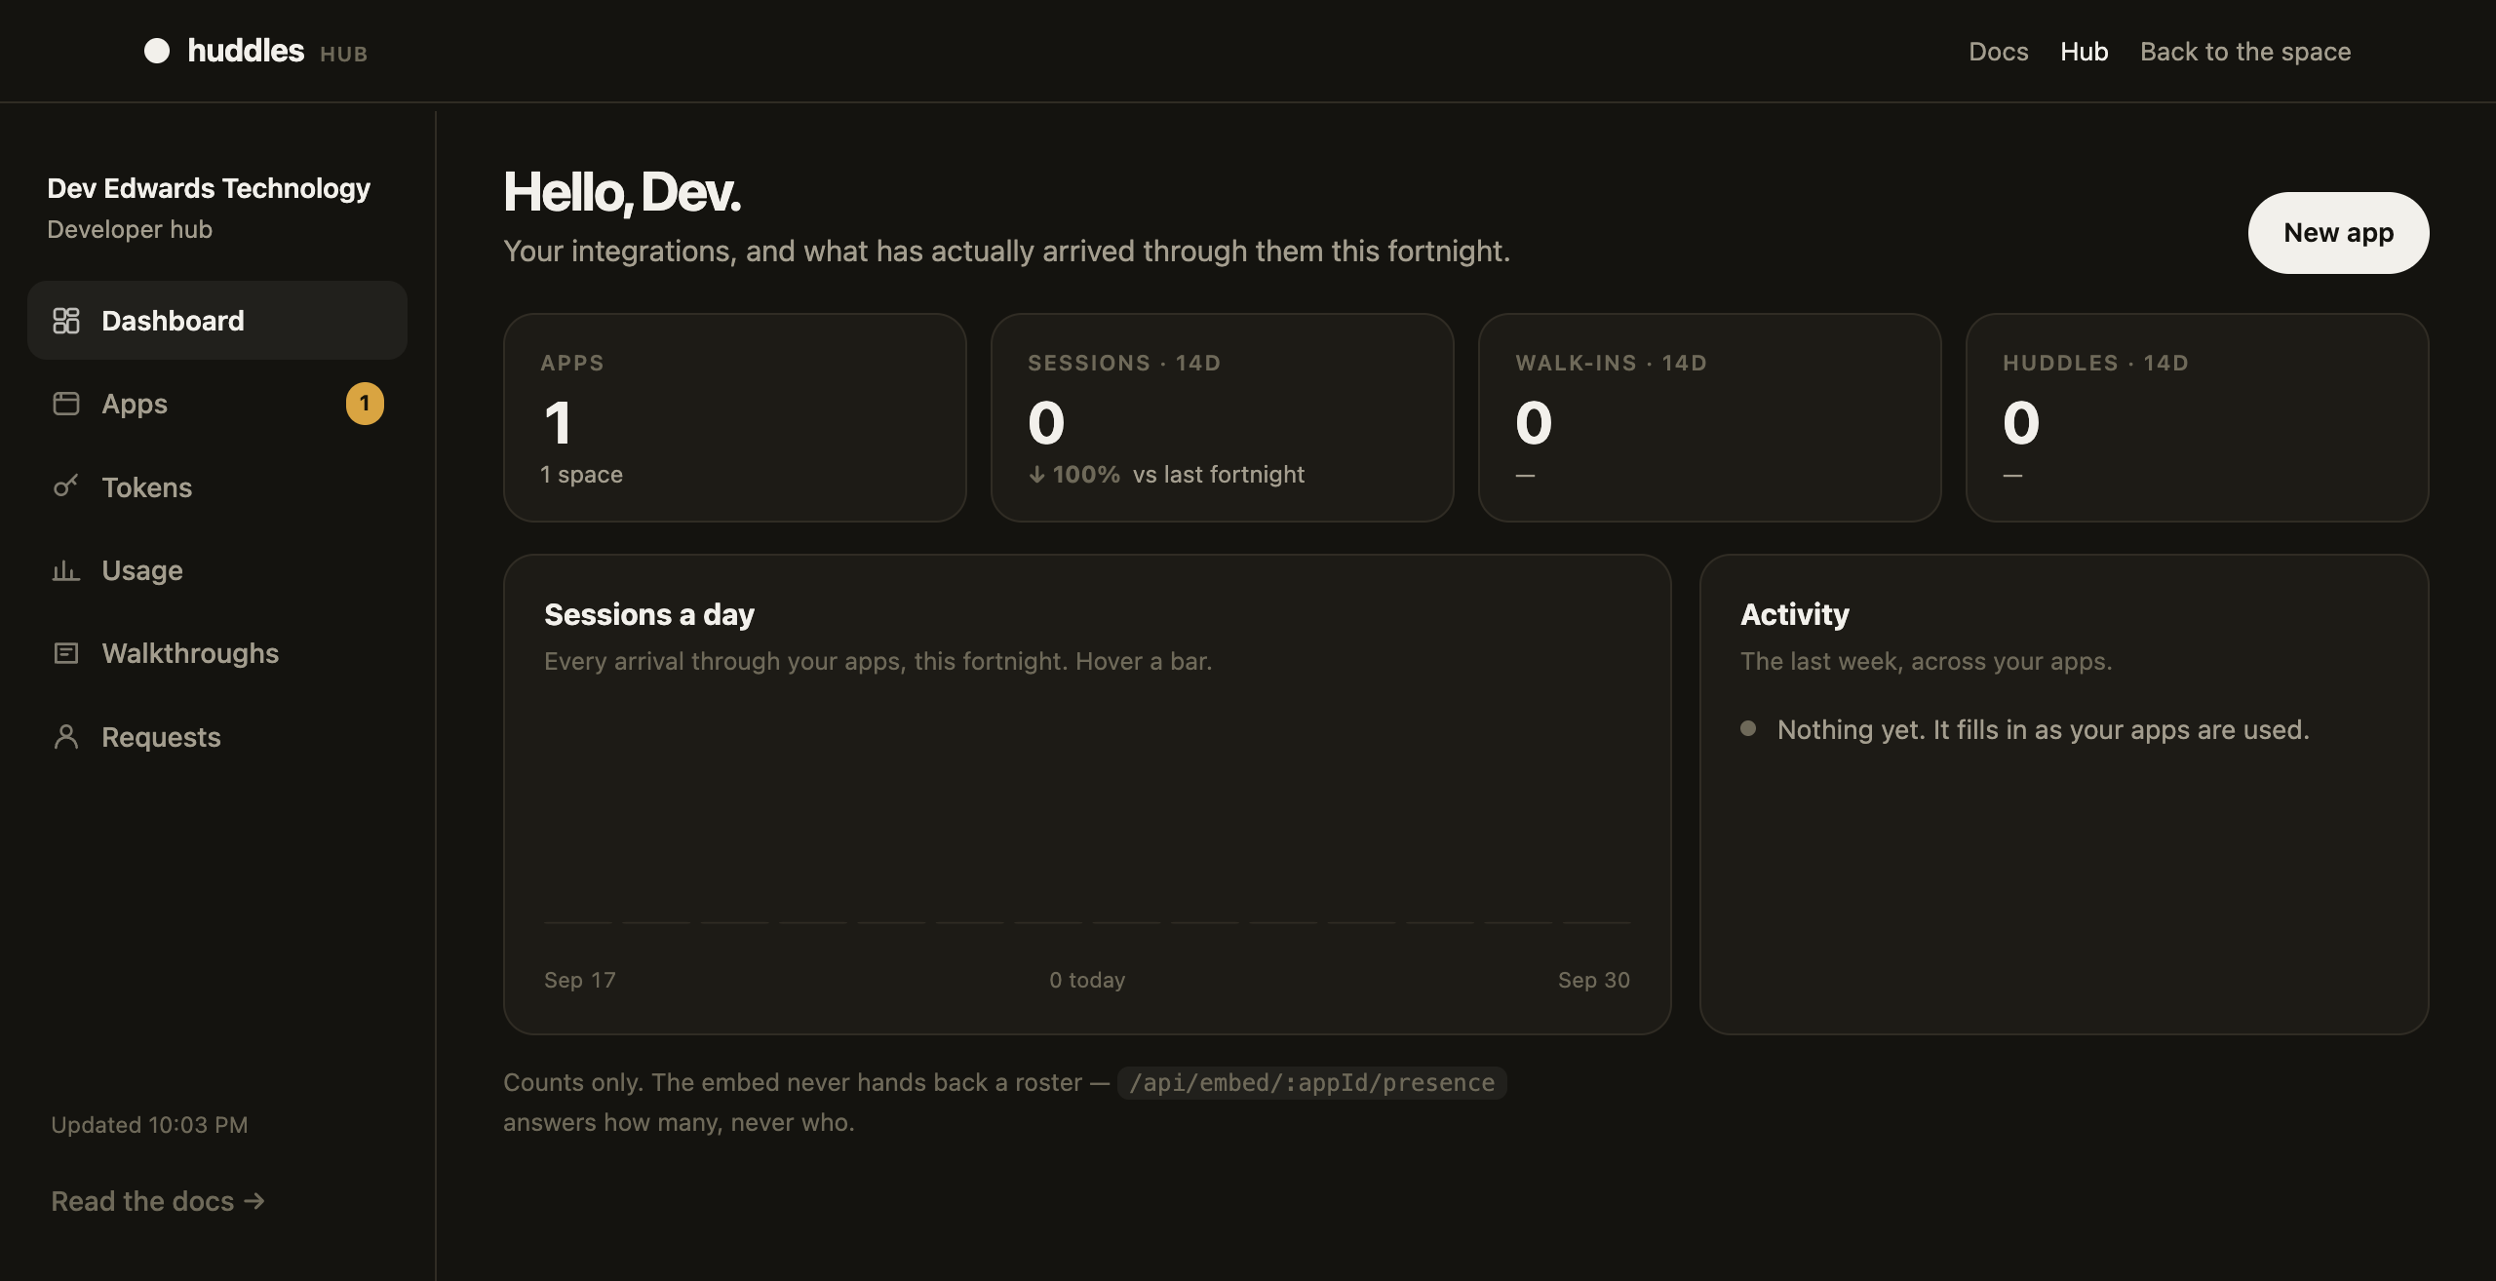Click the 'Activity' panel heading
Image resolution: width=2496 pixels, height=1281 pixels.
(x=1795, y=614)
